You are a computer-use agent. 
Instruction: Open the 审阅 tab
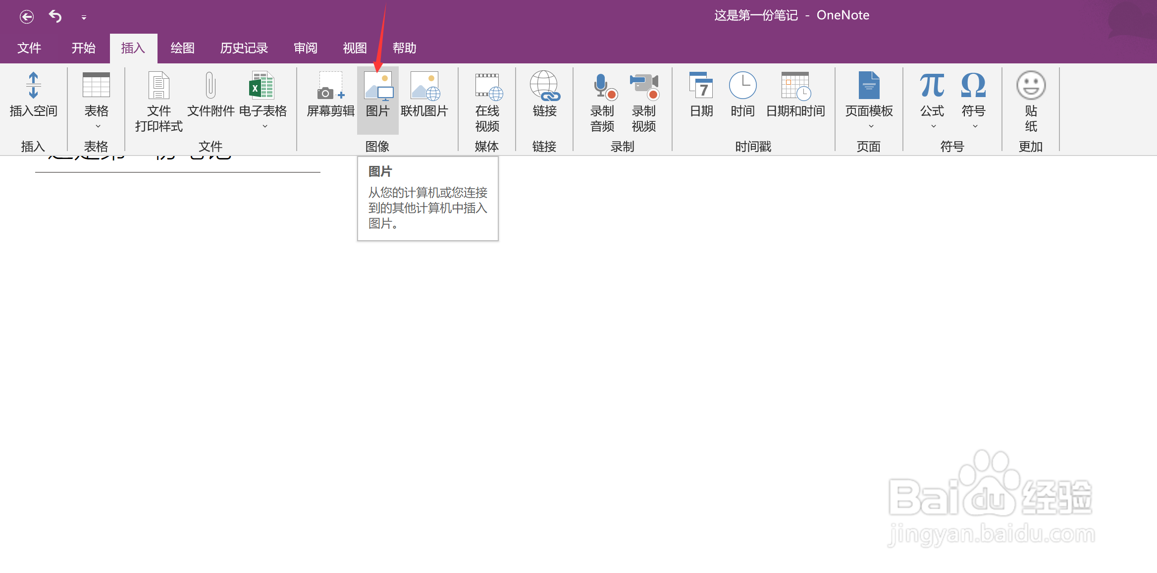click(x=306, y=48)
